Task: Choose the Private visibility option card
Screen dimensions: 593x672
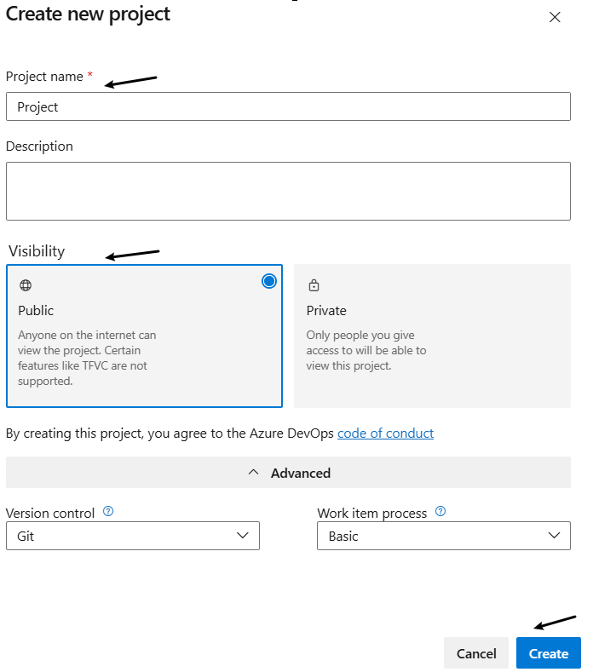Action: click(432, 336)
